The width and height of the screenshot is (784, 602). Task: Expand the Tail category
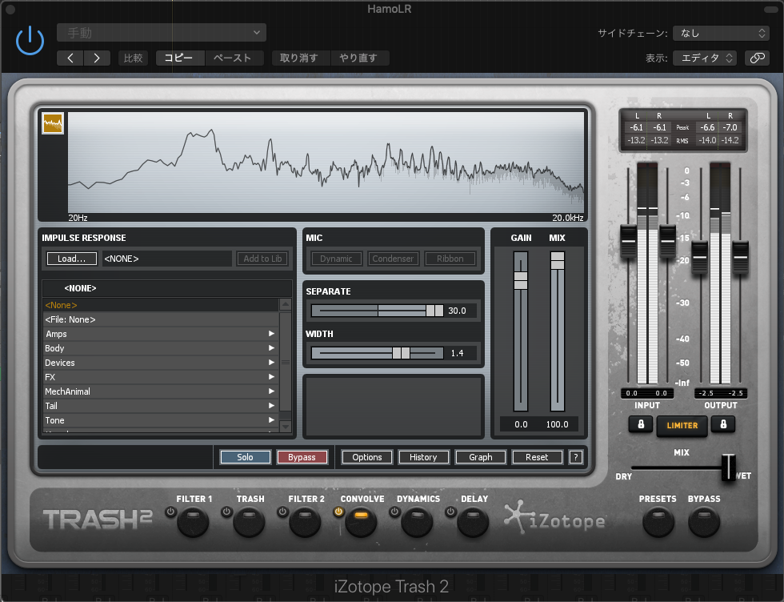[x=161, y=407]
